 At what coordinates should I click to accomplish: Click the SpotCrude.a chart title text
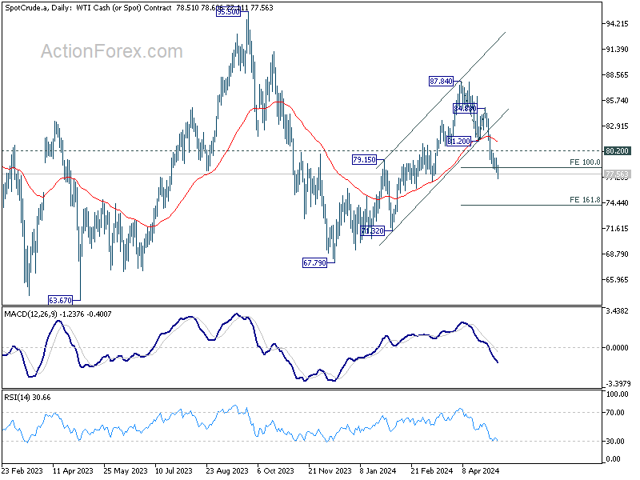coord(25,8)
